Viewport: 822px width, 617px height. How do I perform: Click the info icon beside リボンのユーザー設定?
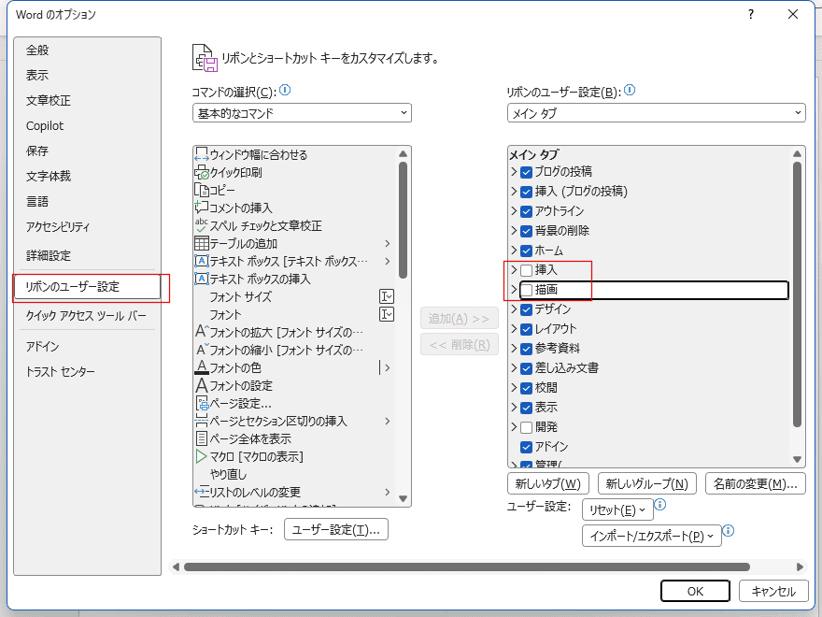[x=630, y=91]
